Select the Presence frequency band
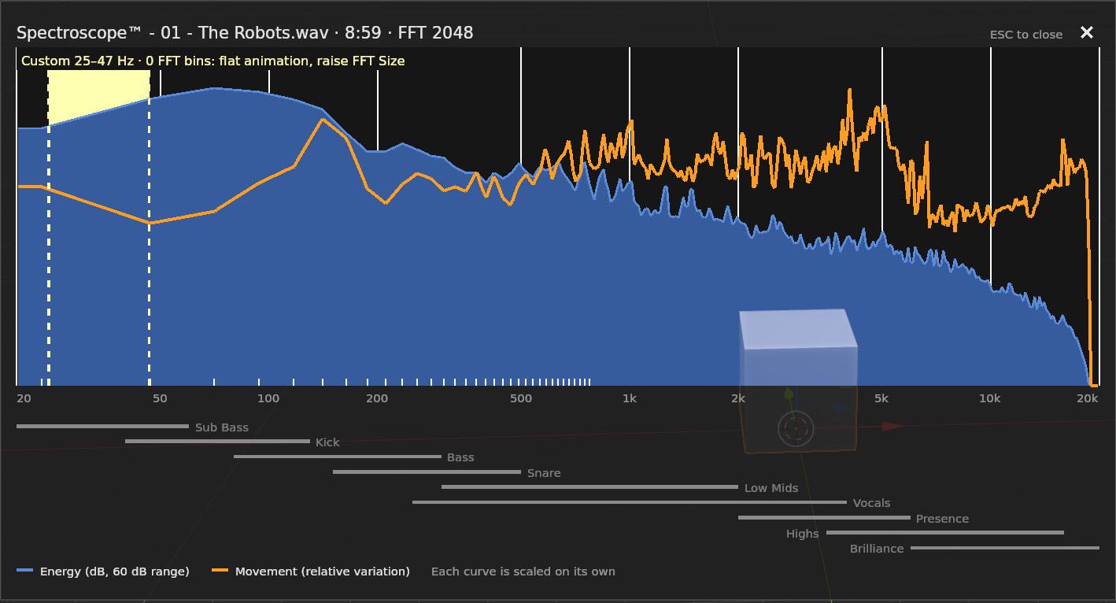This screenshot has width=1116, height=603. 854,518
